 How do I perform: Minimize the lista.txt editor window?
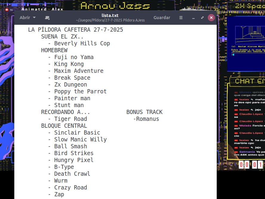(x=193, y=18)
